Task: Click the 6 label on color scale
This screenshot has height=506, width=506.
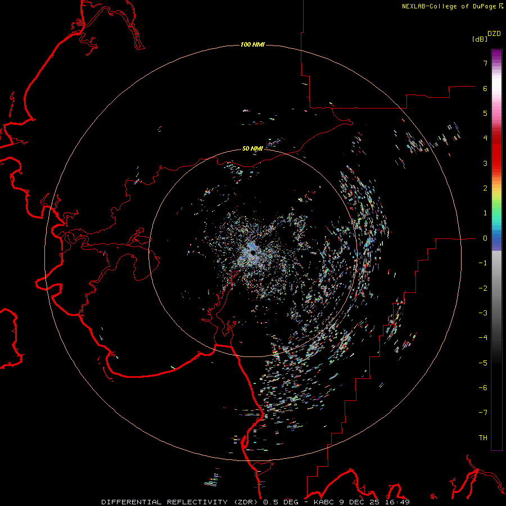Action: coord(485,88)
